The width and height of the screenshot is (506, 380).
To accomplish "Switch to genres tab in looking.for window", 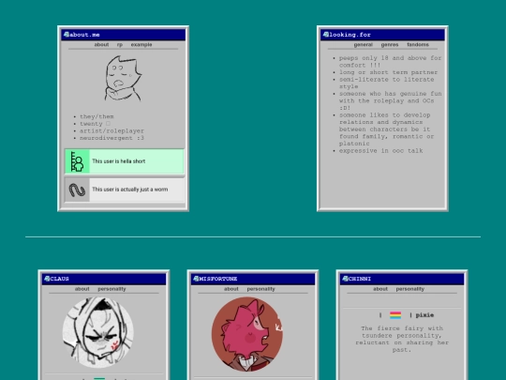I will [x=390, y=45].
